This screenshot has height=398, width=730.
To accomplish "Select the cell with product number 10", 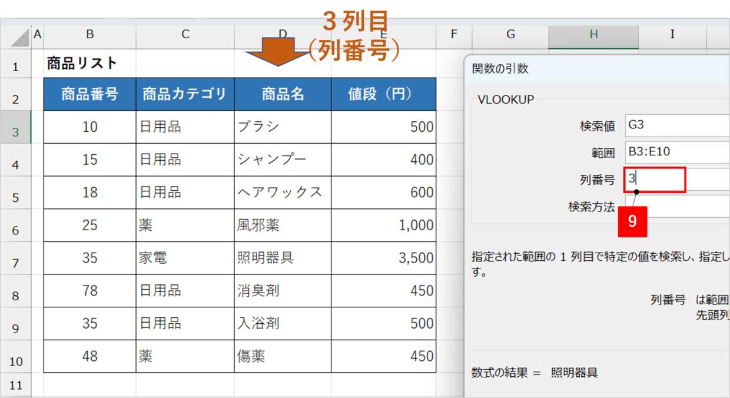I will click(x=89, y=127).
